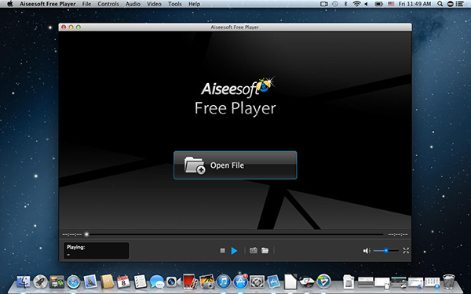The width and height of the screenshot is (471, 294).
Task: Click the clock showing Fri 11:49 AM
Action: click(414, 4)
